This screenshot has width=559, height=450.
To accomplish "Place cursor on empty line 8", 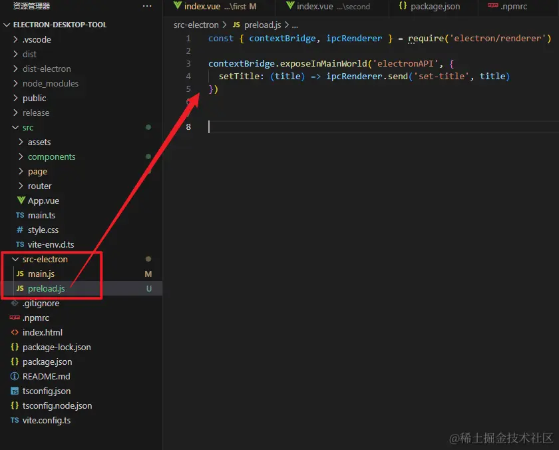I will coord(383,126).
